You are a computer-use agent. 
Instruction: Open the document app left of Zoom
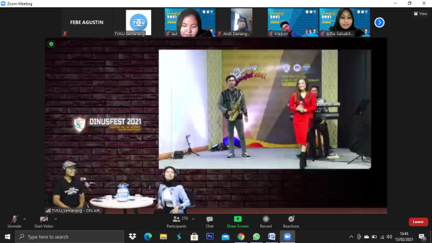pyautogui.click(x=272, y=236)
